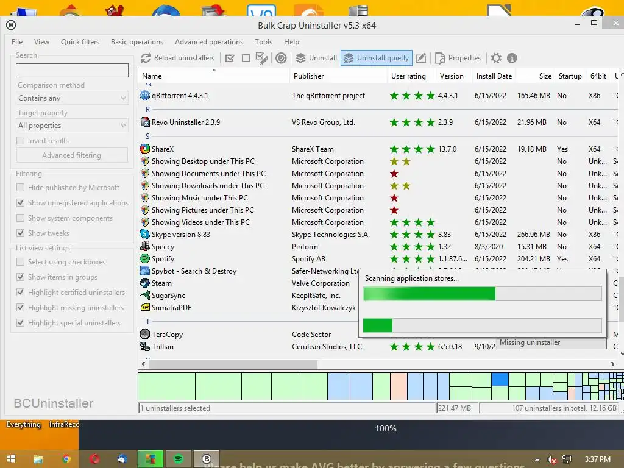Viewport: 624px width, 468px height.
Task: Click the info circle toolbar icon
Action: pos(512,58)
